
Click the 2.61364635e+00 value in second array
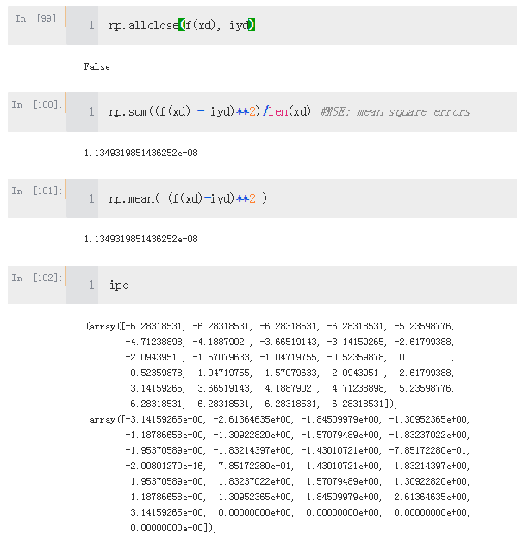click(x=430, y=497)
